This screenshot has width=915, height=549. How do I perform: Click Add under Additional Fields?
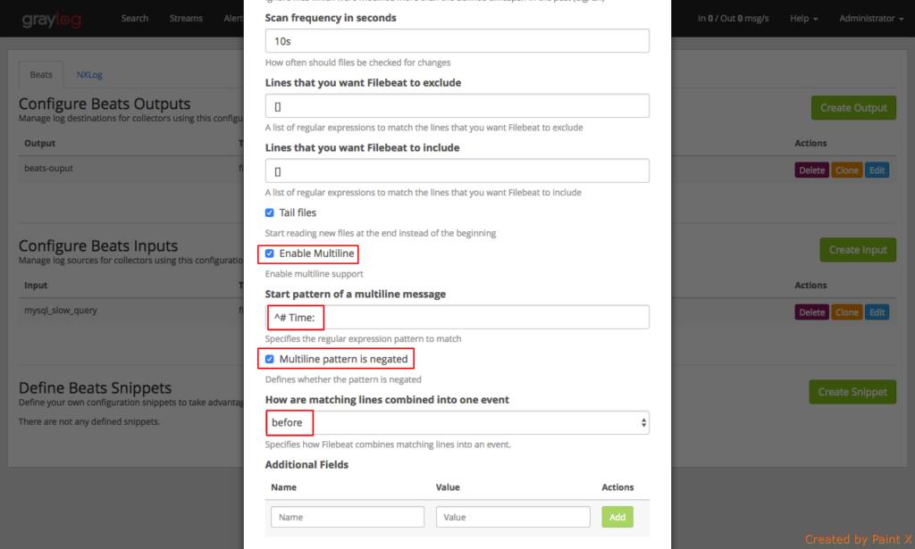click(617, 517)
